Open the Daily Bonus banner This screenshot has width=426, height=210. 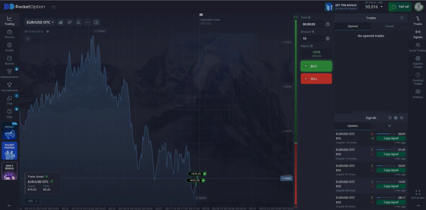point(9,171)
